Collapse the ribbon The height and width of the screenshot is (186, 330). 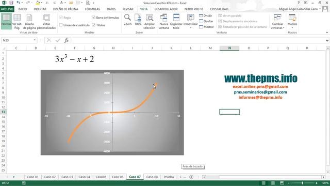[x=327, y=33]
